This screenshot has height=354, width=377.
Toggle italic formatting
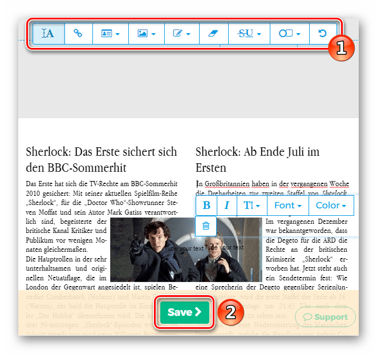click(227, 206)
